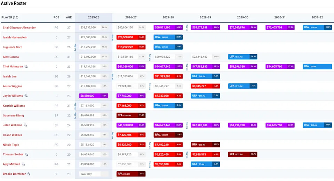Open the Ajay Mitchell player link
Viewport: 334px width, 181px height.
[11, 164]
